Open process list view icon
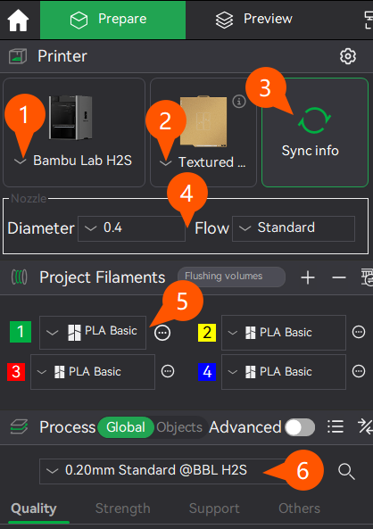The width and height of the screenshot is (373, 529). click(x=336, y=427)
